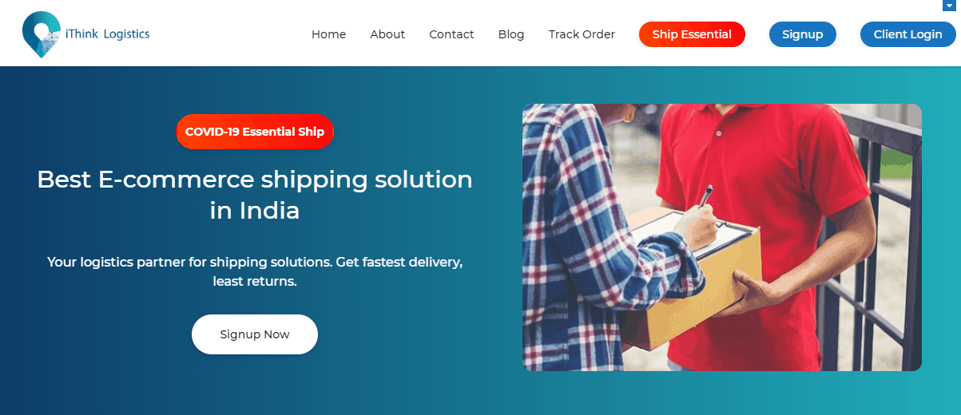The height and width of the screenshot is (415, 961).
Task: Go to the About page
Action: tap(387, 34)
